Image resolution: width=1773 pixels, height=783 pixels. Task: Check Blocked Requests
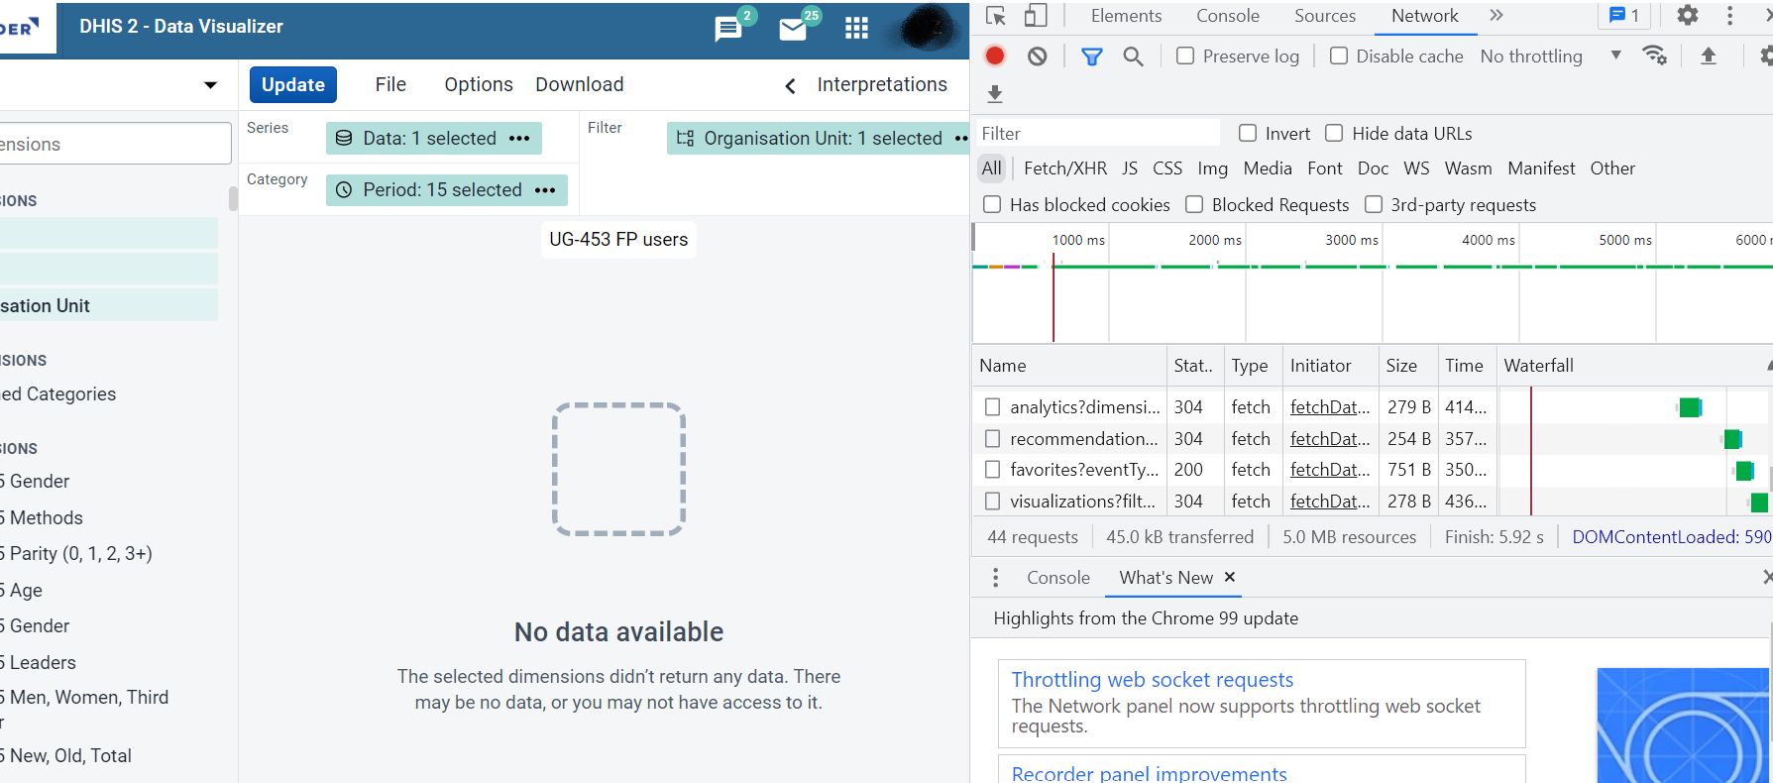[x=1194, y=205]
